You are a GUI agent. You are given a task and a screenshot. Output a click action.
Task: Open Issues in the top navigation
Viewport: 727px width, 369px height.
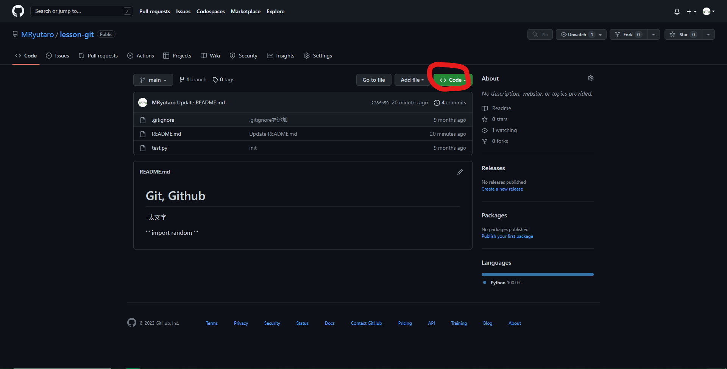coord(183,11)
